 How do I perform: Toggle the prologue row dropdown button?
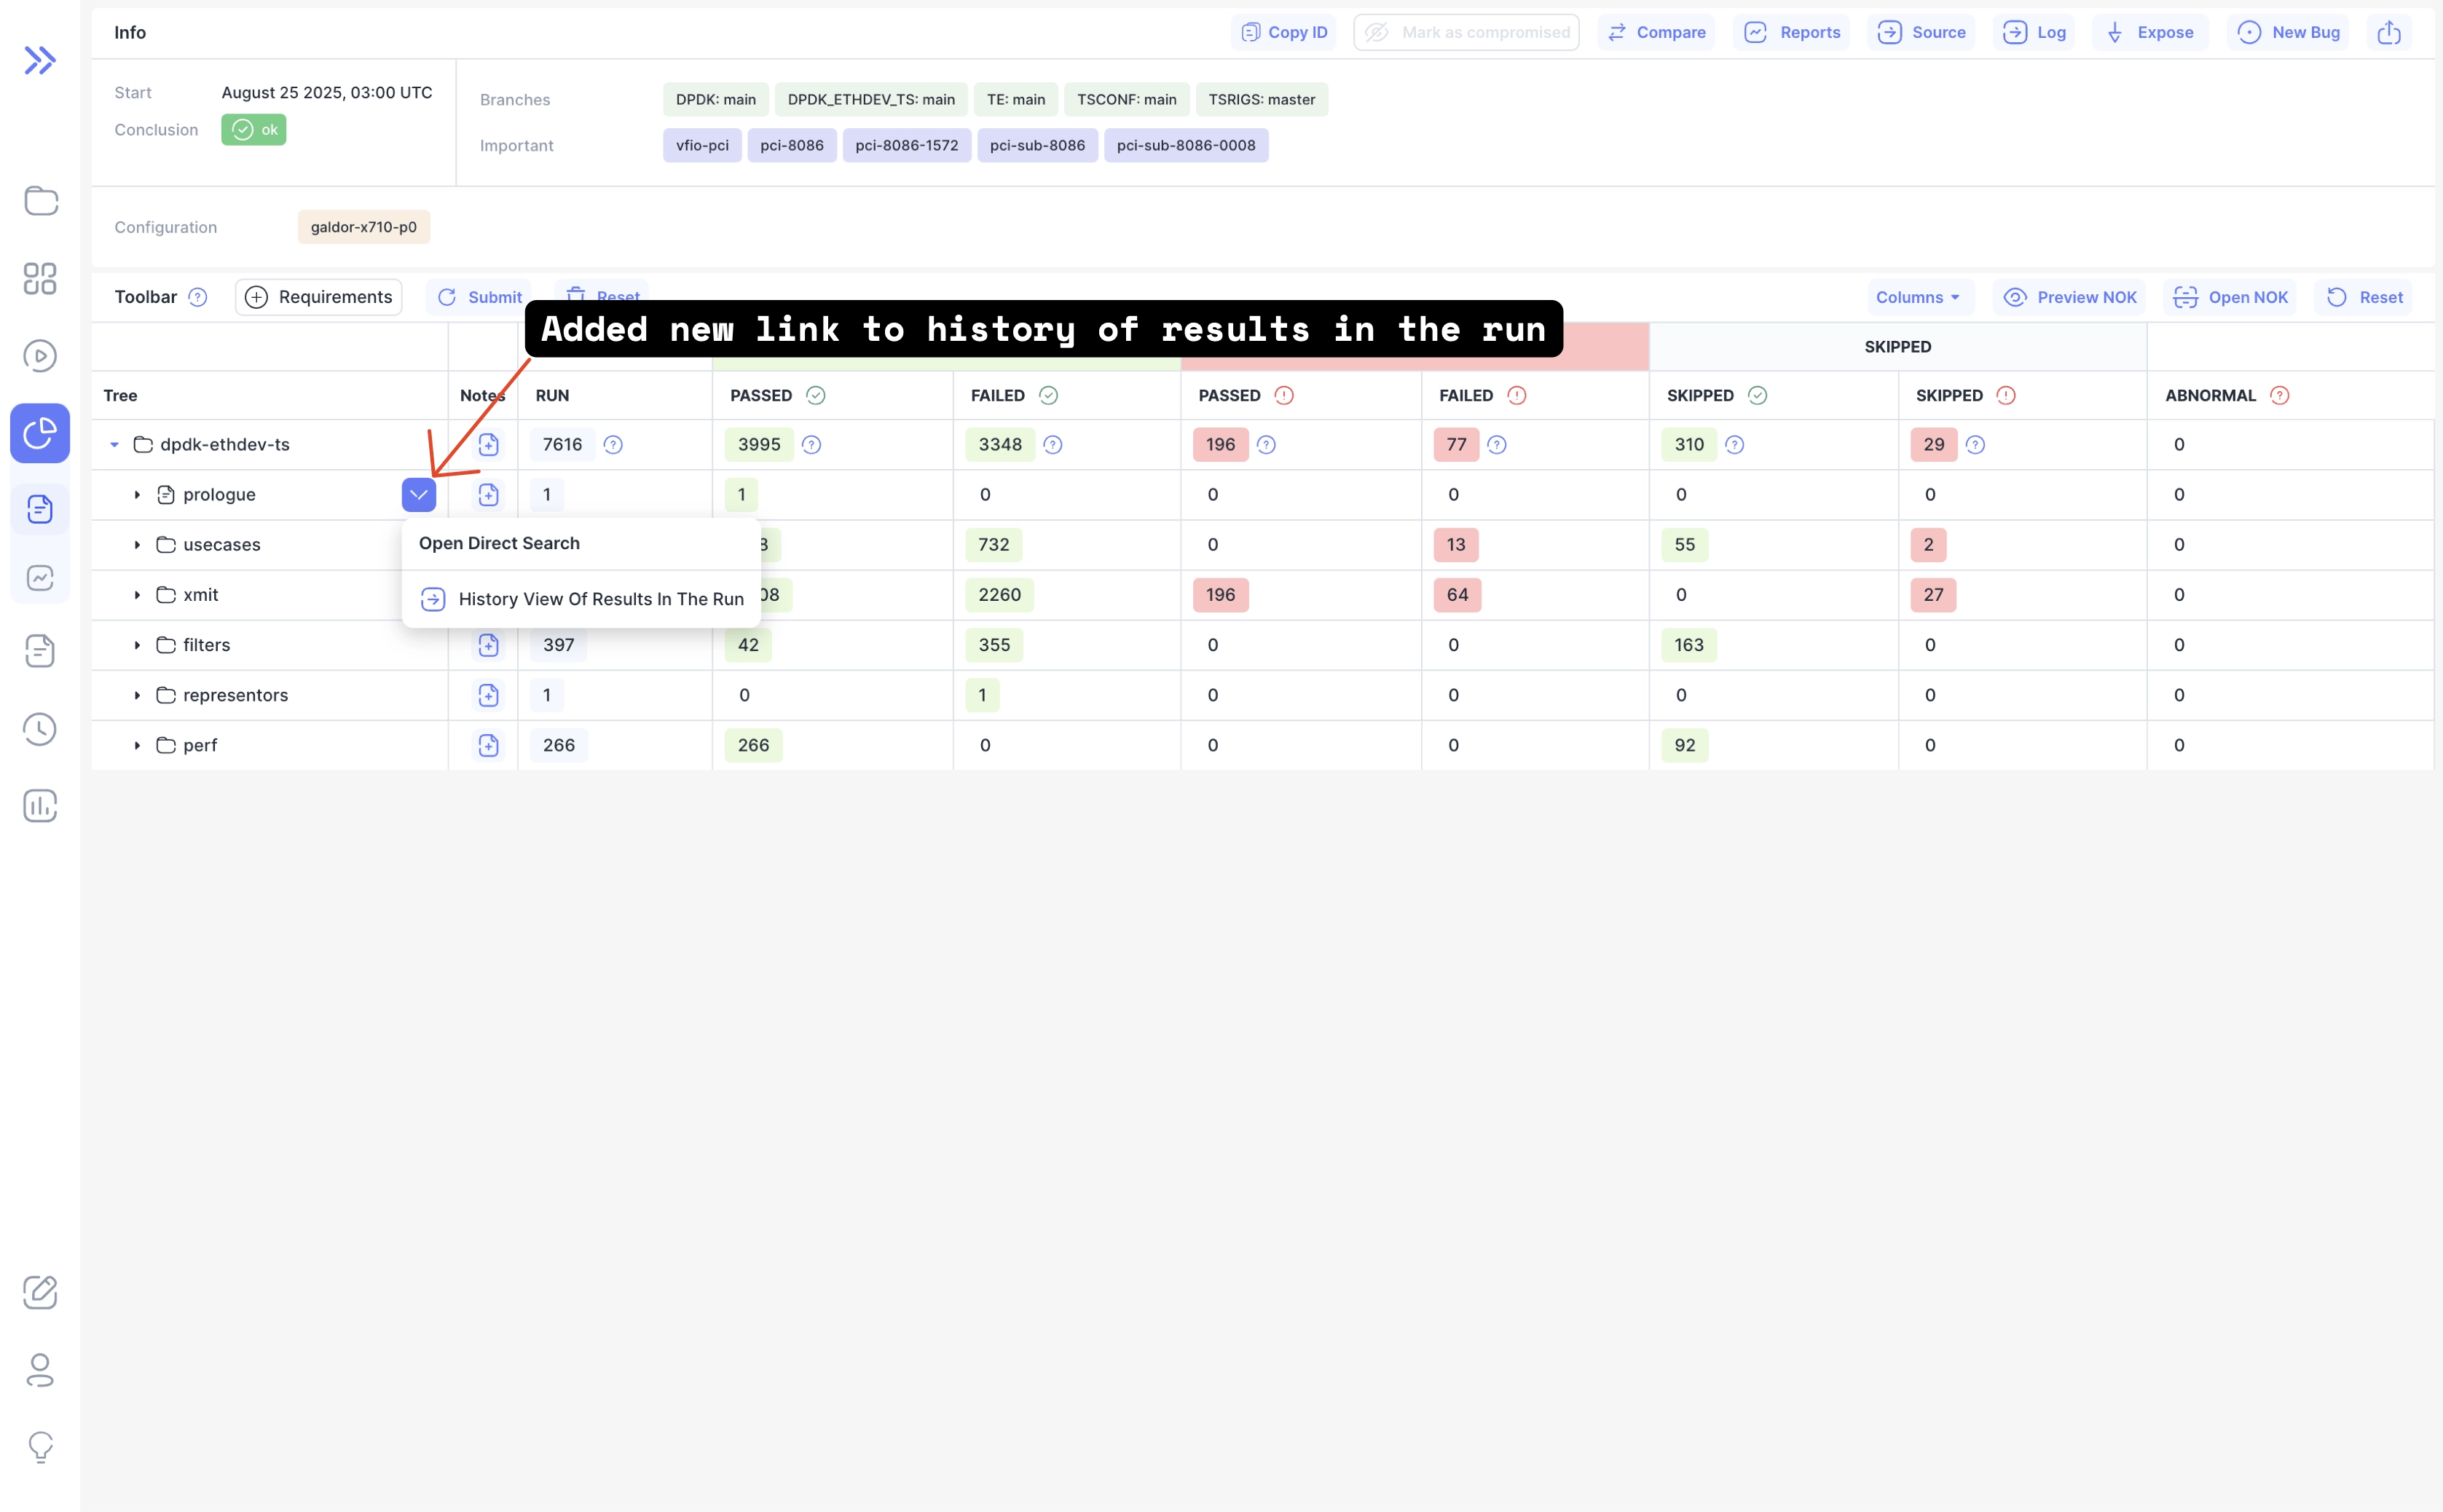(x=419, y=495)
